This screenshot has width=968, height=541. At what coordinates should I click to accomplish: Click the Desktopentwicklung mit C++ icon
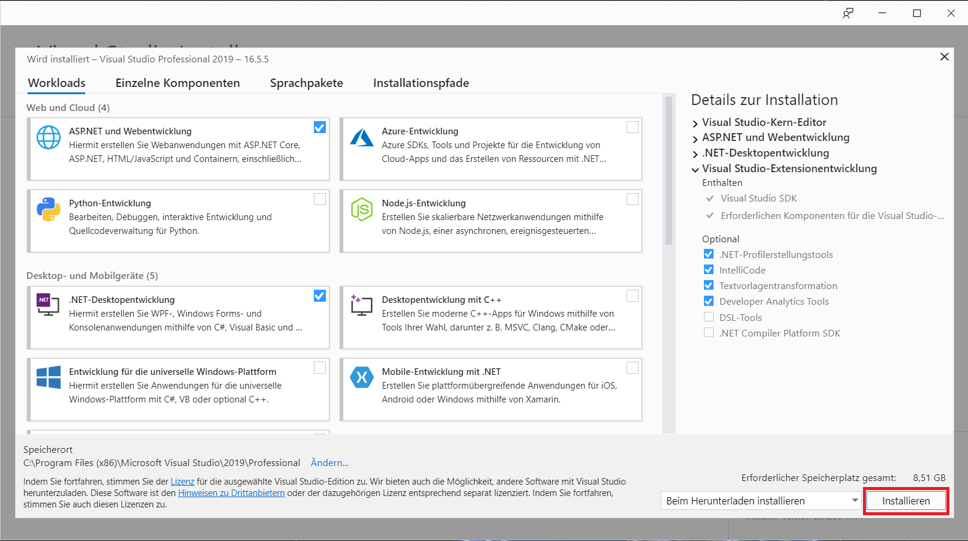[362, 305]
